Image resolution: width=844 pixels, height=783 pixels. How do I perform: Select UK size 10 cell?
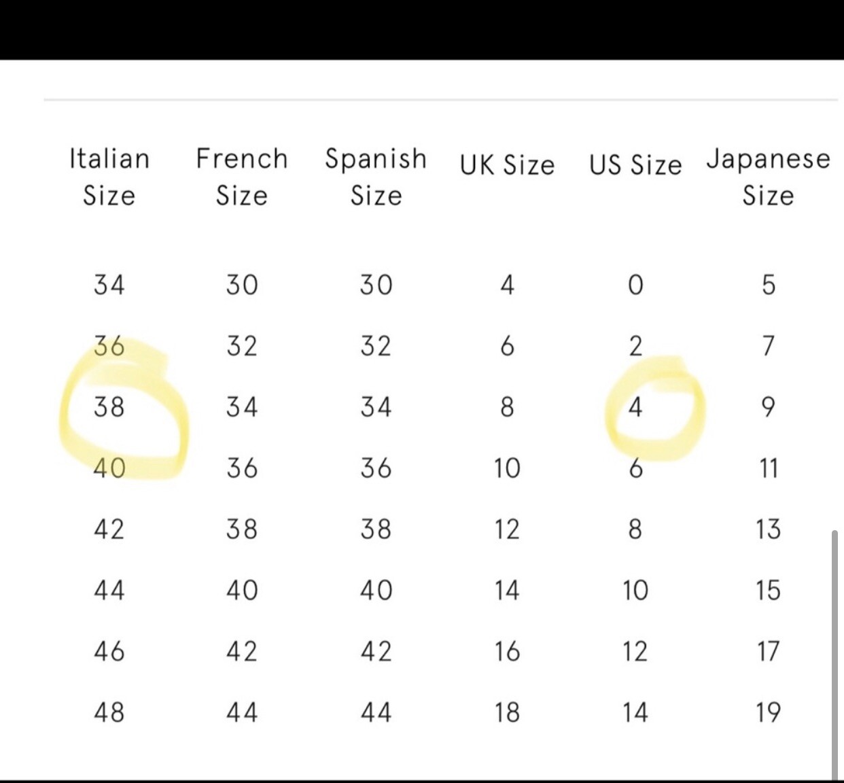507,468
